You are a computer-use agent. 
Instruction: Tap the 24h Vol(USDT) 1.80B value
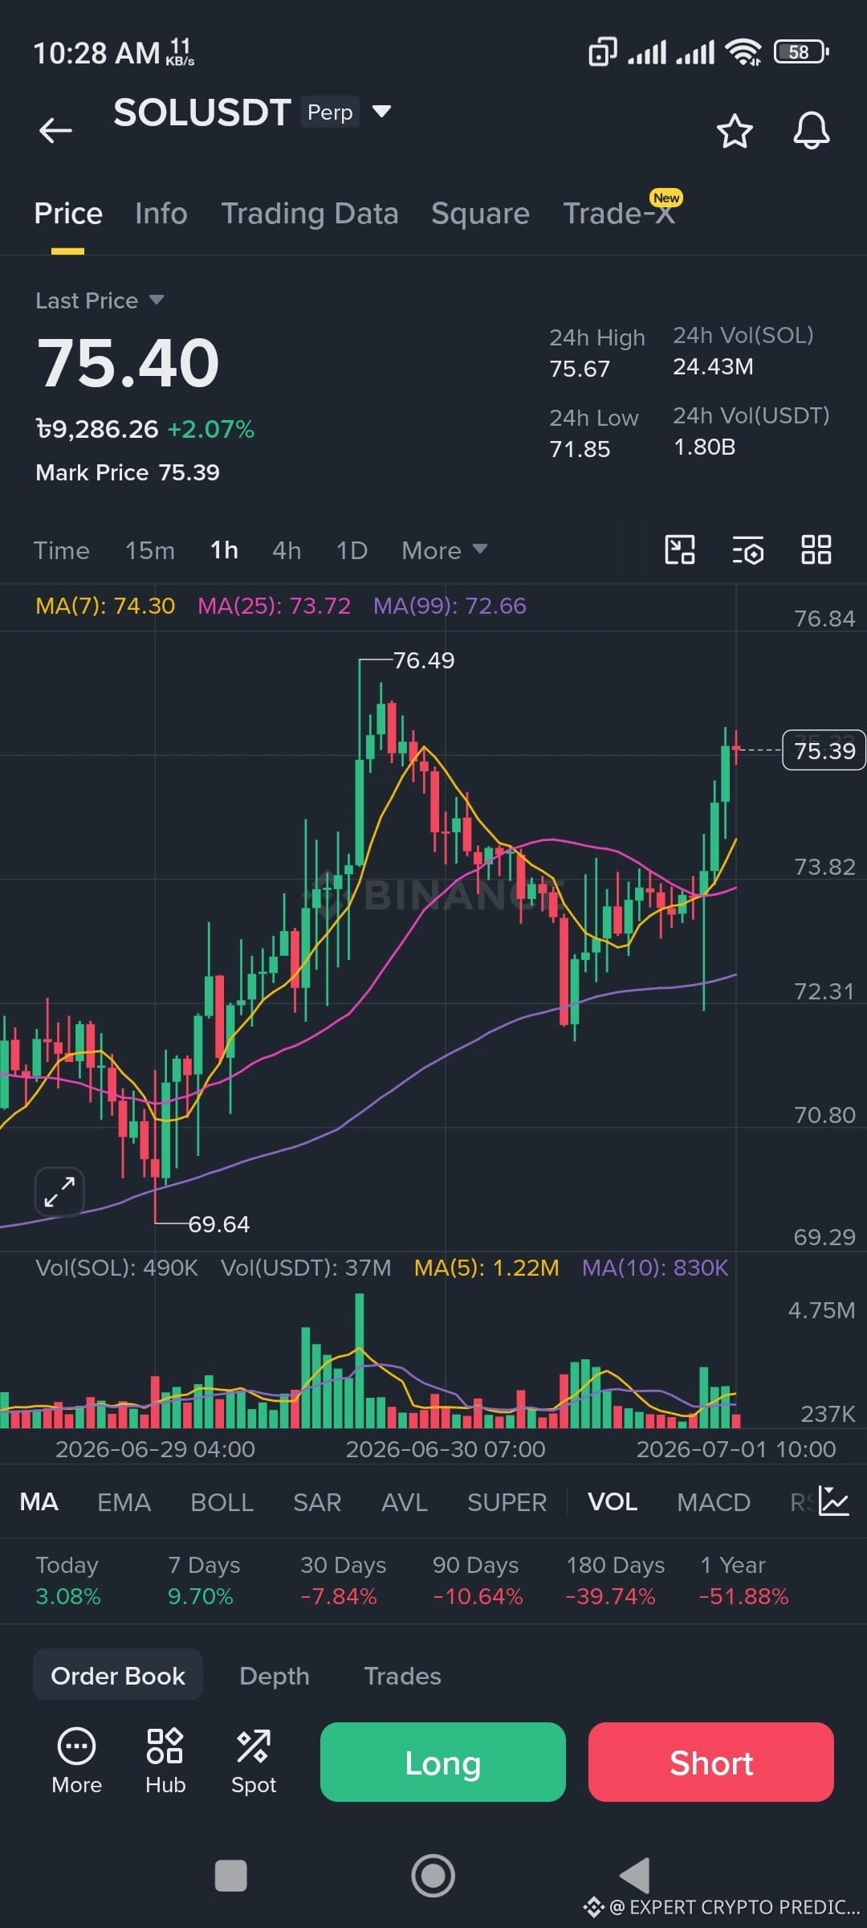[704, 447]
